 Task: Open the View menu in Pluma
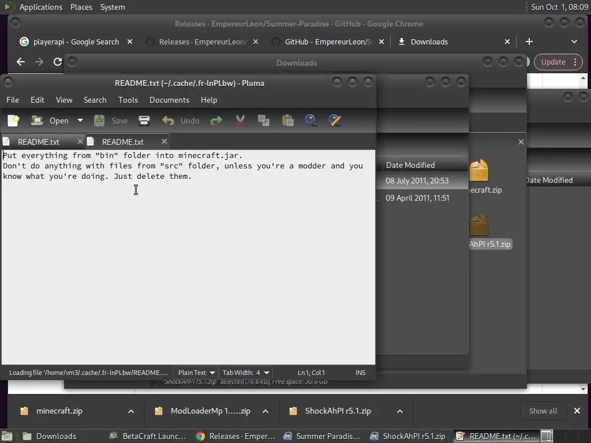tap(64, 100)
